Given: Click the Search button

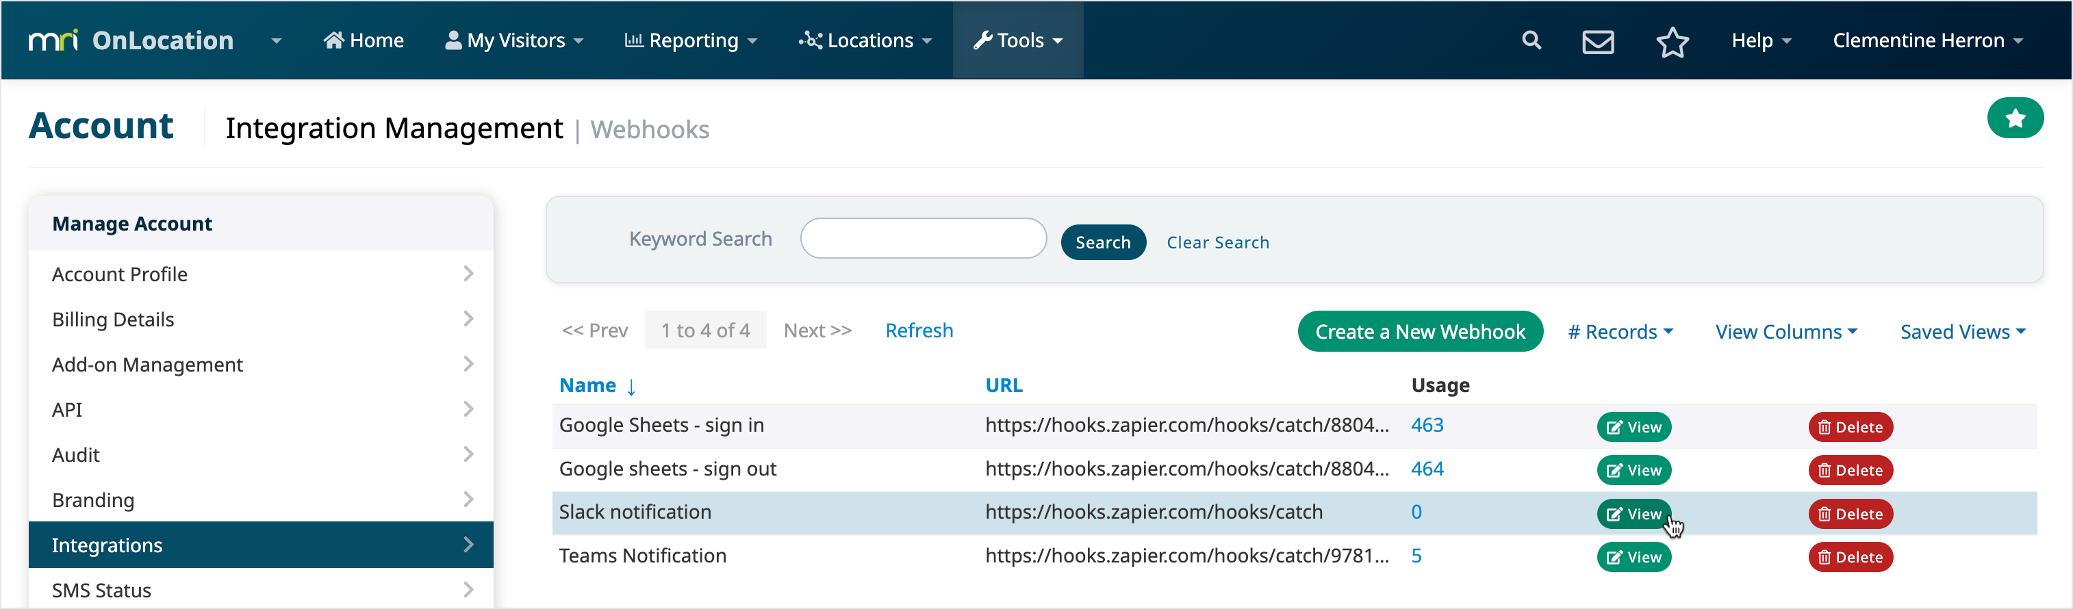Looking at the screenshot, I should pos(1102,242).
